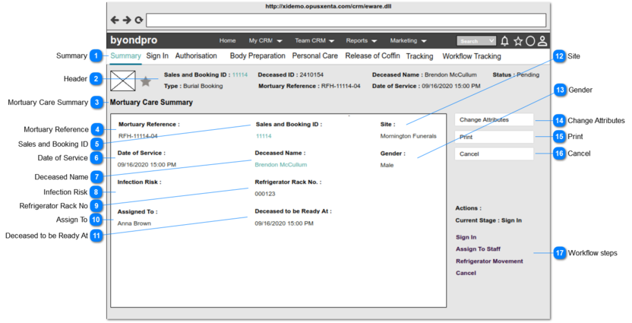Click the Print button
The width and height of the screenshot is (632, 323).
point(495,137)
